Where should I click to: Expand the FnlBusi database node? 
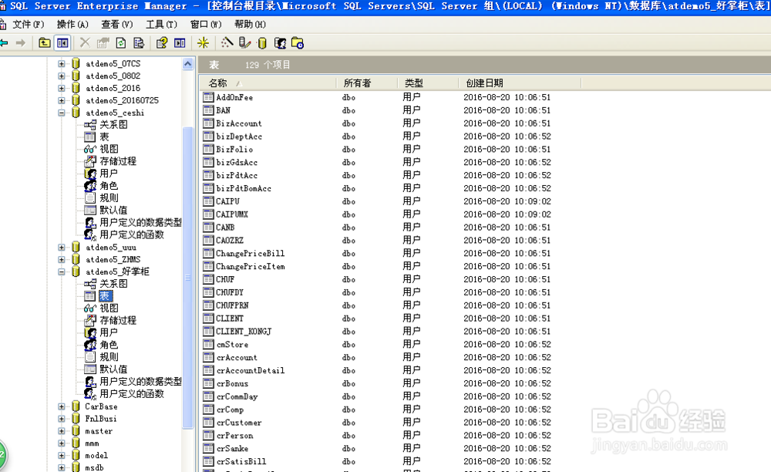62,419
